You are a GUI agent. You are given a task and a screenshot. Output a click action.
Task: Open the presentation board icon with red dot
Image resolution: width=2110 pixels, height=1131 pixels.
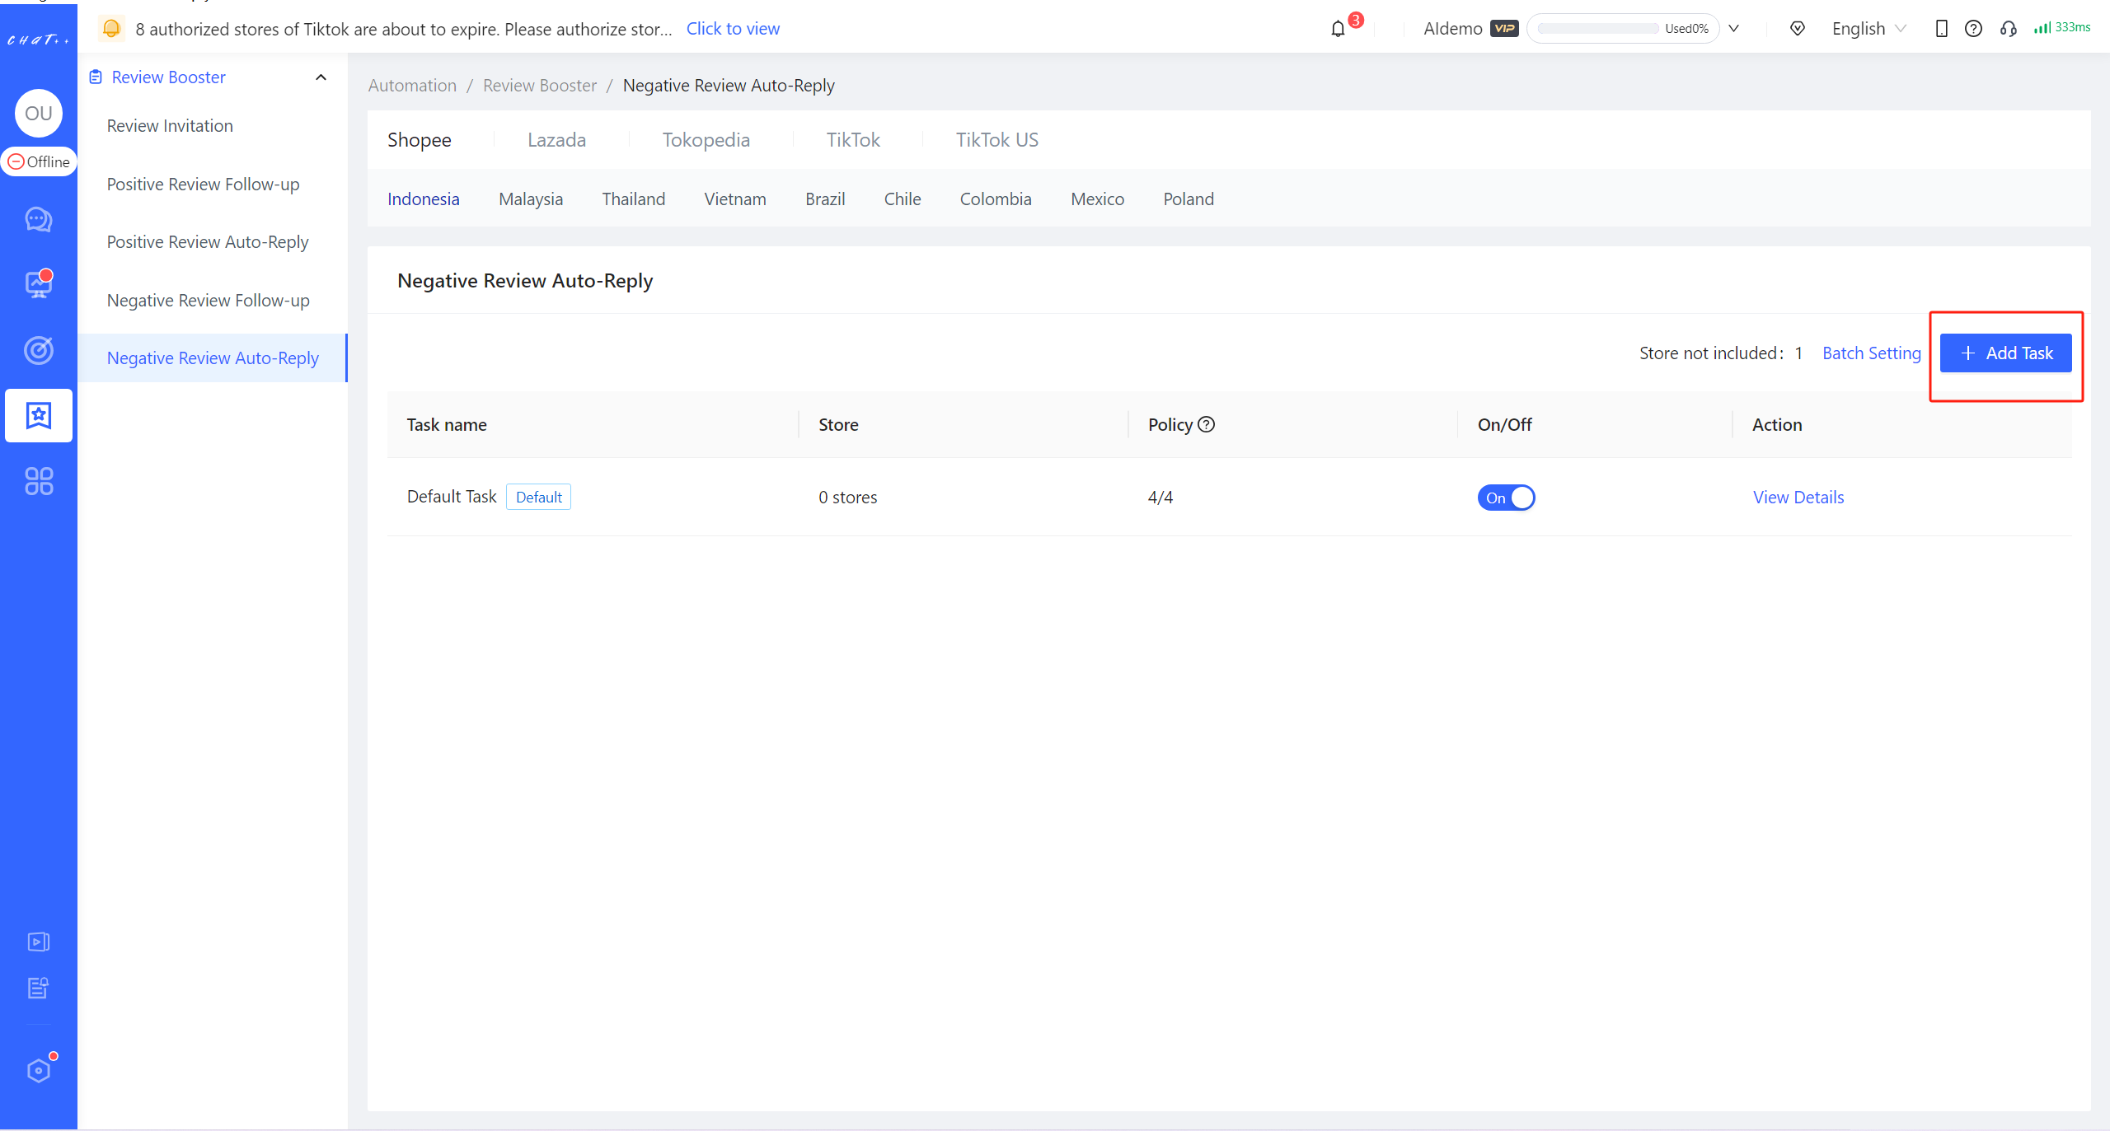[38, 283]
